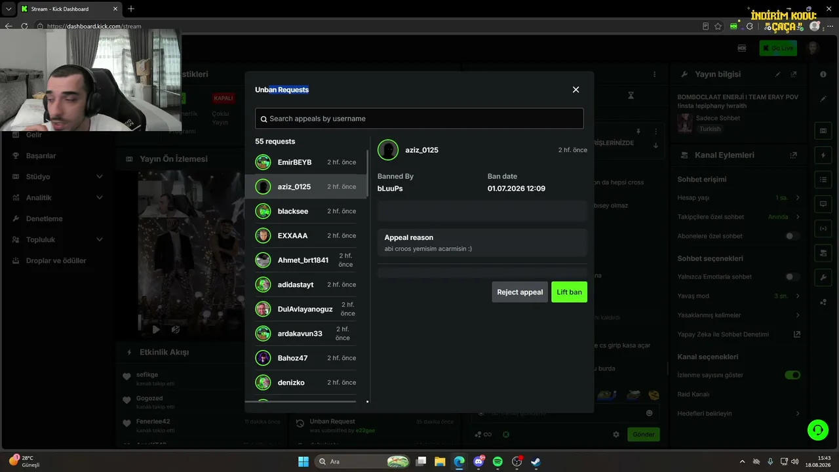This screenshot has width=839, height=472.
Task: Open Ahmet_brt1841 unban request
Action: [306, 260]
